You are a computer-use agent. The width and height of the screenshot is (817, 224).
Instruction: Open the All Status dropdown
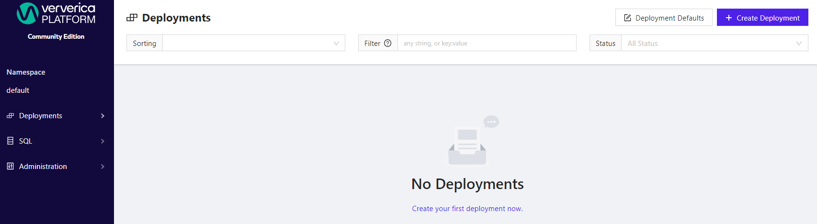[x=715, y=43]
